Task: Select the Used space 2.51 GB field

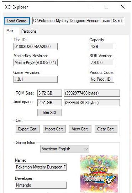Action: 49,103
